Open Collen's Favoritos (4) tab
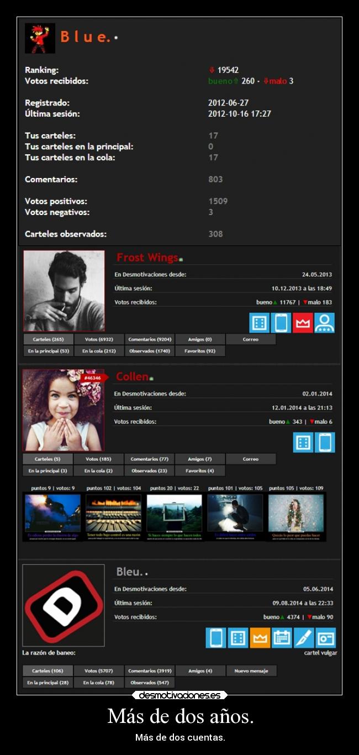Screen dimensions: 359x755 [200, 471]
